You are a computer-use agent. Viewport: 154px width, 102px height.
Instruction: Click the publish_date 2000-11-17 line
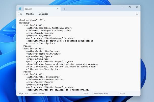click(50, 87)
